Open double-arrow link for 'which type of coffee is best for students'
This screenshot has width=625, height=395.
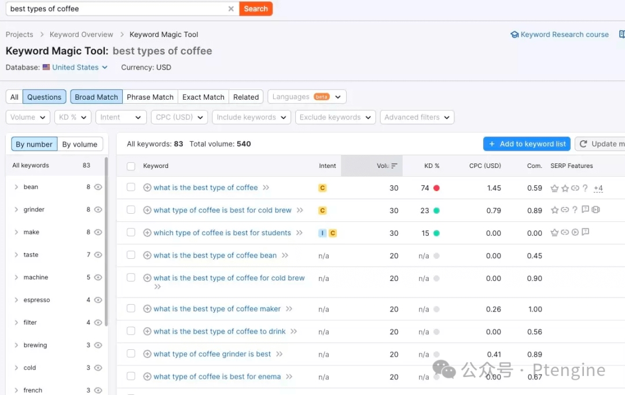pyautogui.click(x=299, y=233)
